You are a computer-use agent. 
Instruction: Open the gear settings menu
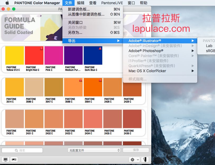tap(134, 160)
